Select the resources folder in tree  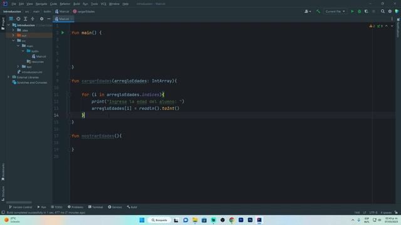tap(35, 62)
